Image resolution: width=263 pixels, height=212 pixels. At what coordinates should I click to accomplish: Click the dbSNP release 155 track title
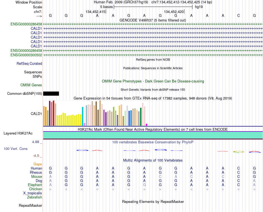[153, 90]
